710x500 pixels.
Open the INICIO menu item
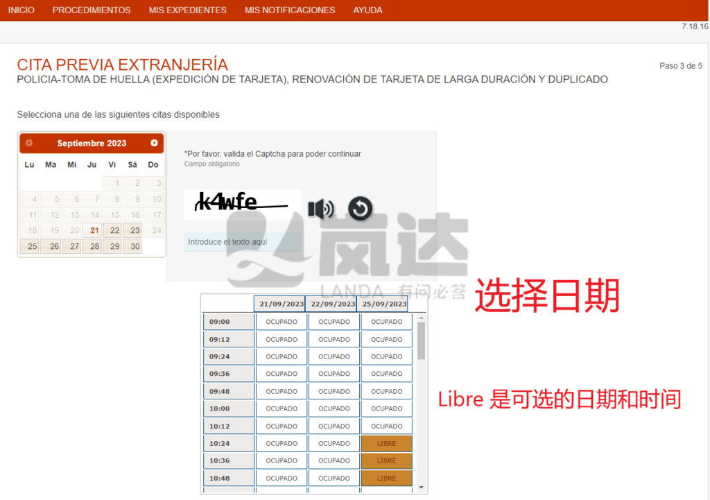[x=21, y=10]
